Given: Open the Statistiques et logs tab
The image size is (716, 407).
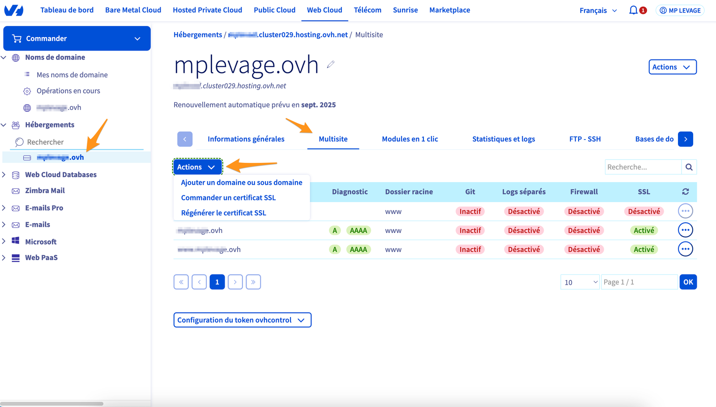Looking at the screenshot, I should pyautogui.click(x=503, y=139).
